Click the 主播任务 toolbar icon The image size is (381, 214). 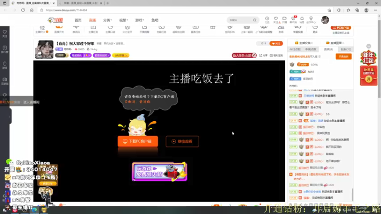[x=93, y=29]
